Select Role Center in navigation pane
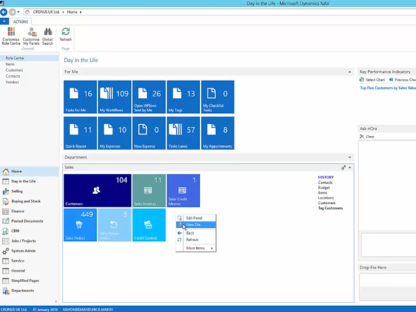The image size is (416, 312). coord(29,58)
